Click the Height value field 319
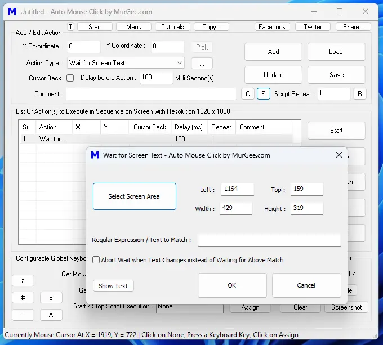Image resolution: width=383 pixels, height=345 pixels. [307, 209]
